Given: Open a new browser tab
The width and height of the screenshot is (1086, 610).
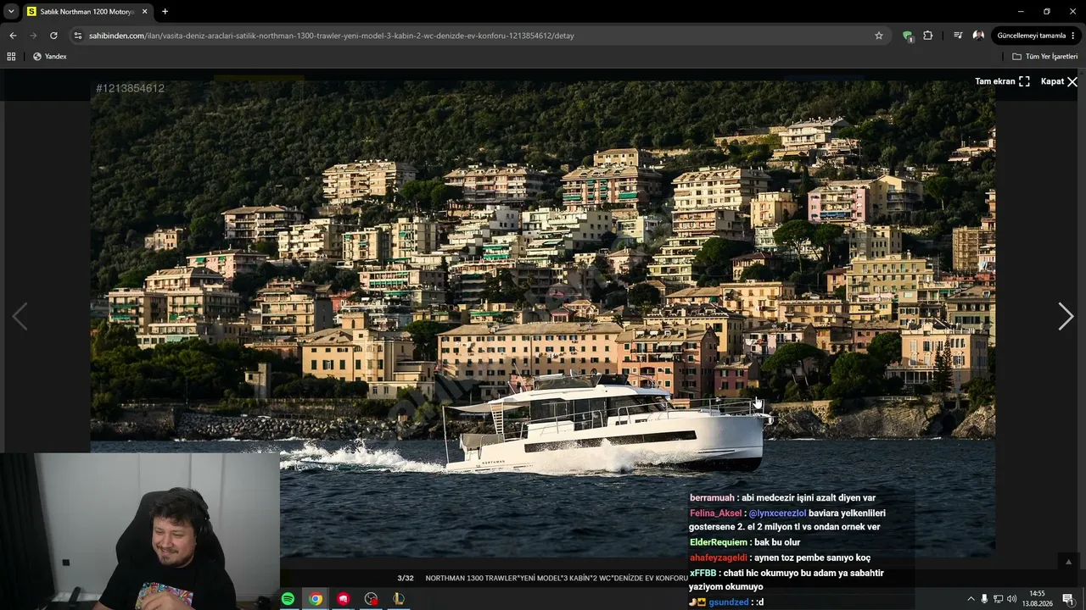Looking at the screenshot, I should 165,12.
